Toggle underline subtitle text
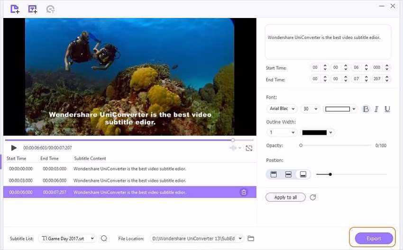This screenshot has width=403, height=250. coord(387,109)
